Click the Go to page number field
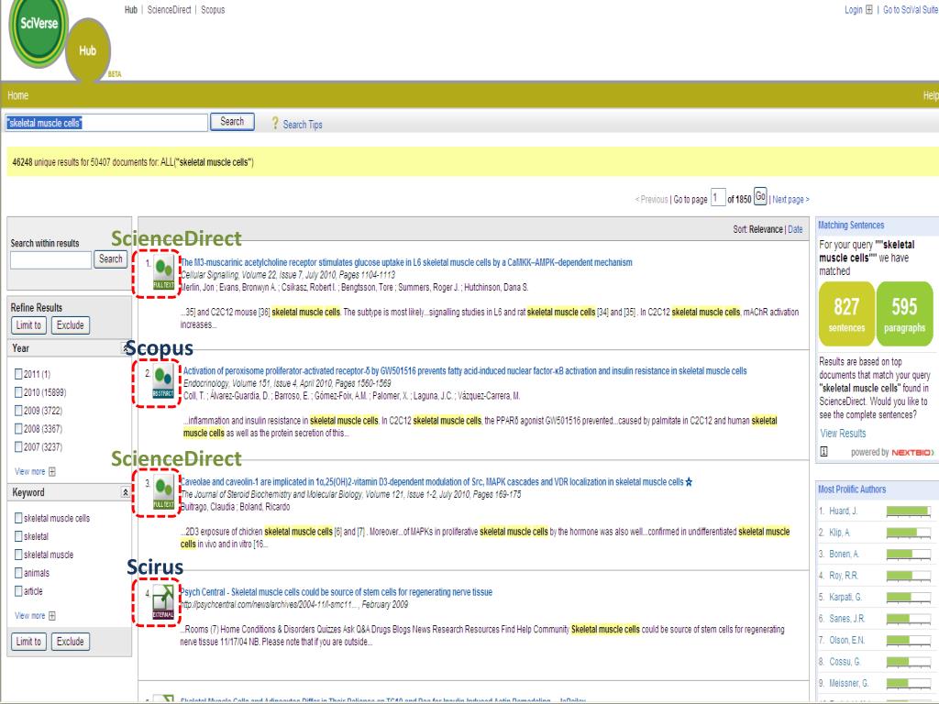Viewport: 939px width, 704px height. click(718, 198)
